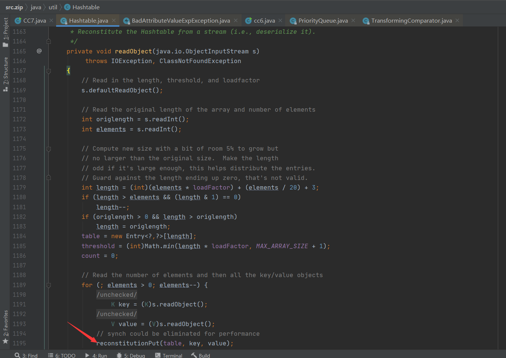506x358 pixels.
Task: Click the Favorites star icon
Action: tap(6, 341)
